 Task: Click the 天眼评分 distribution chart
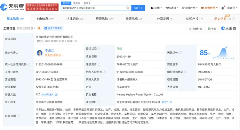(x=224, y=53)
